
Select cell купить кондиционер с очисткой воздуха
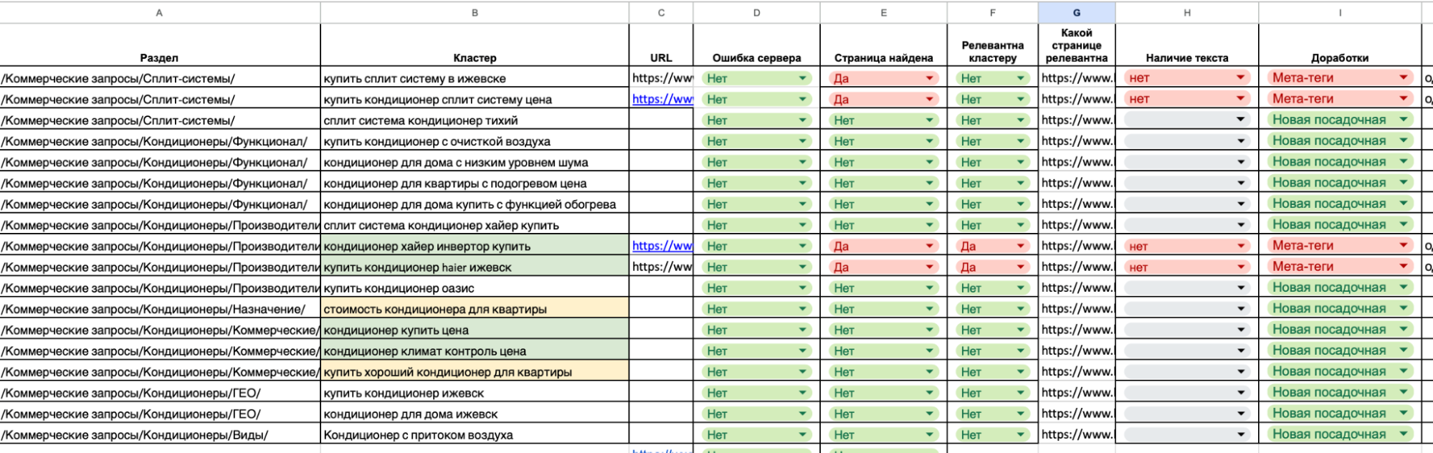(475, 140)
